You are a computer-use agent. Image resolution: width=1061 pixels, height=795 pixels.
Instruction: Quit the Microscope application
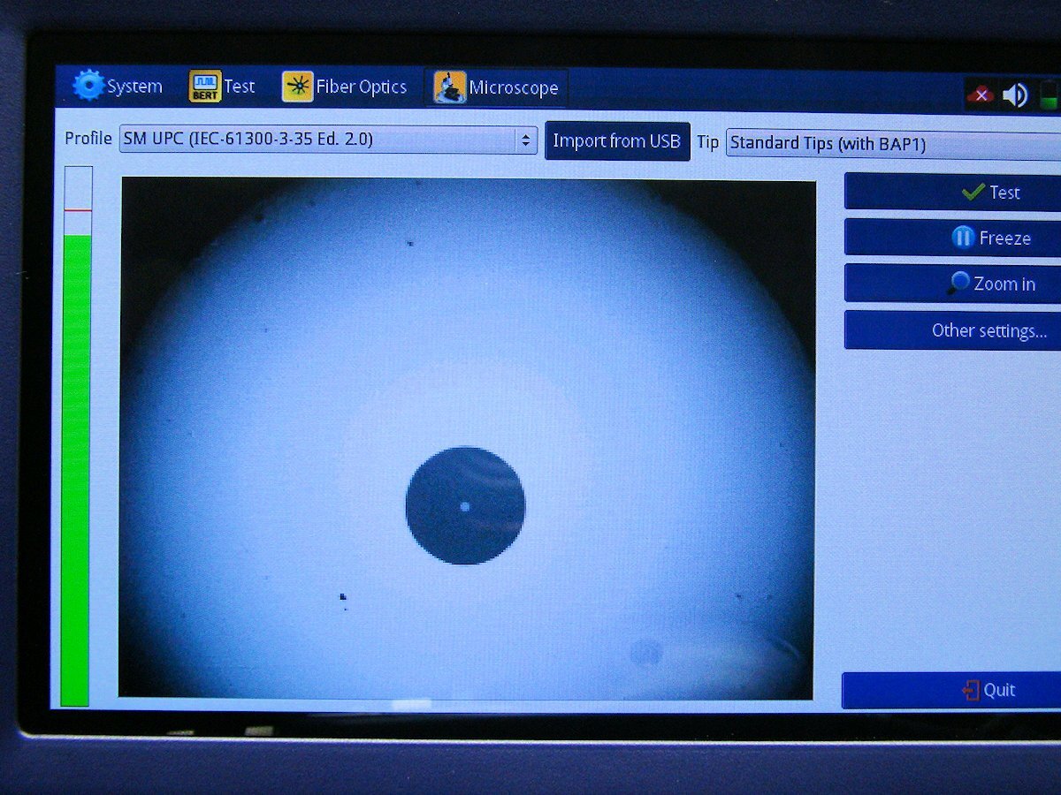951,690
